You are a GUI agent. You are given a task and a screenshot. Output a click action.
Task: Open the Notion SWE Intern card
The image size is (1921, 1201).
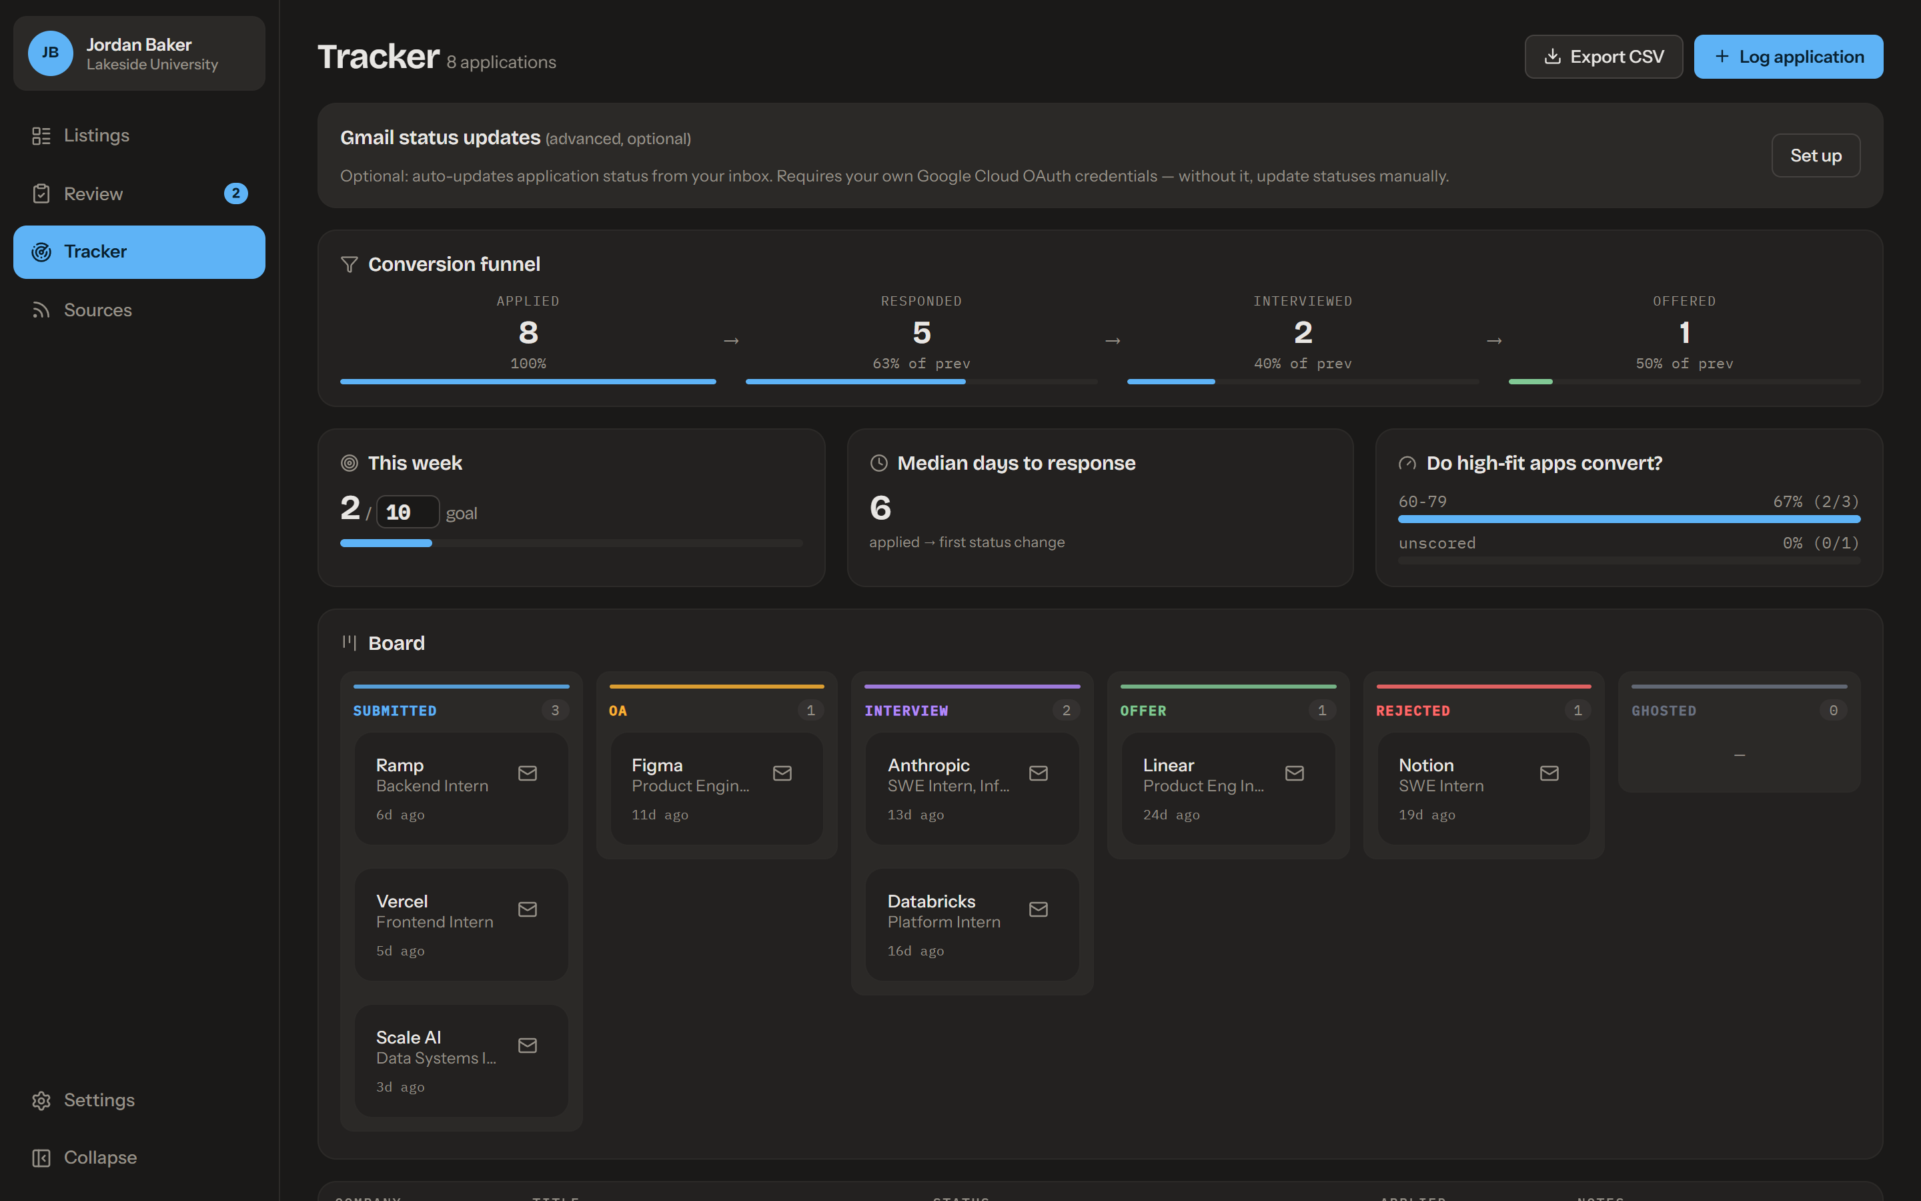1483,789
